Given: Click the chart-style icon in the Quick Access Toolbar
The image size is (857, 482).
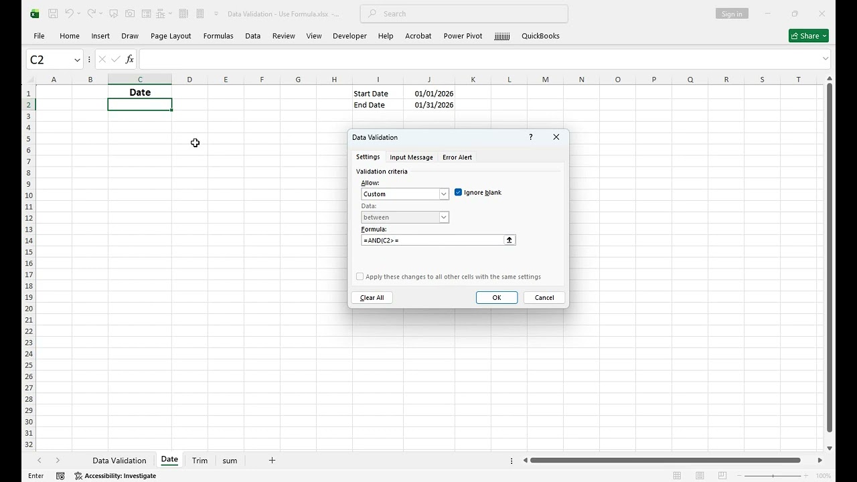Looking at the screenshot, I should [x=161, y=13].
